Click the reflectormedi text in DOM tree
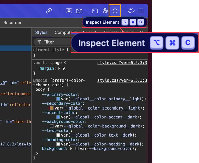199x163 pixels. pyautogui.click(x=16, y=94)
